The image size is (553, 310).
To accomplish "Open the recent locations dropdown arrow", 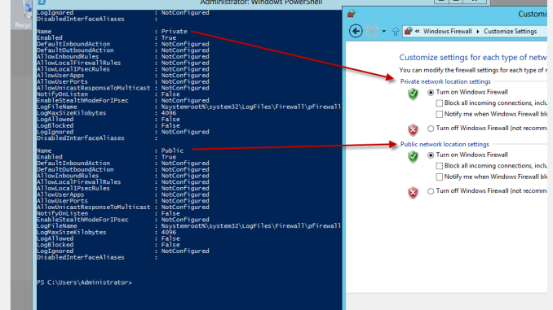I will 383,31.
